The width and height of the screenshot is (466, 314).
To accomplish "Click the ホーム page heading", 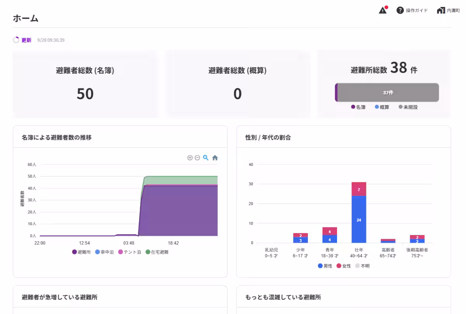I will 25,18.
